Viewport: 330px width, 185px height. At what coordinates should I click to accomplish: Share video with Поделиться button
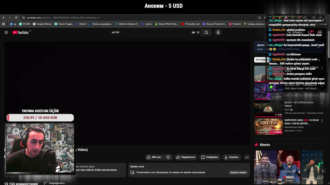pos(185,157)
